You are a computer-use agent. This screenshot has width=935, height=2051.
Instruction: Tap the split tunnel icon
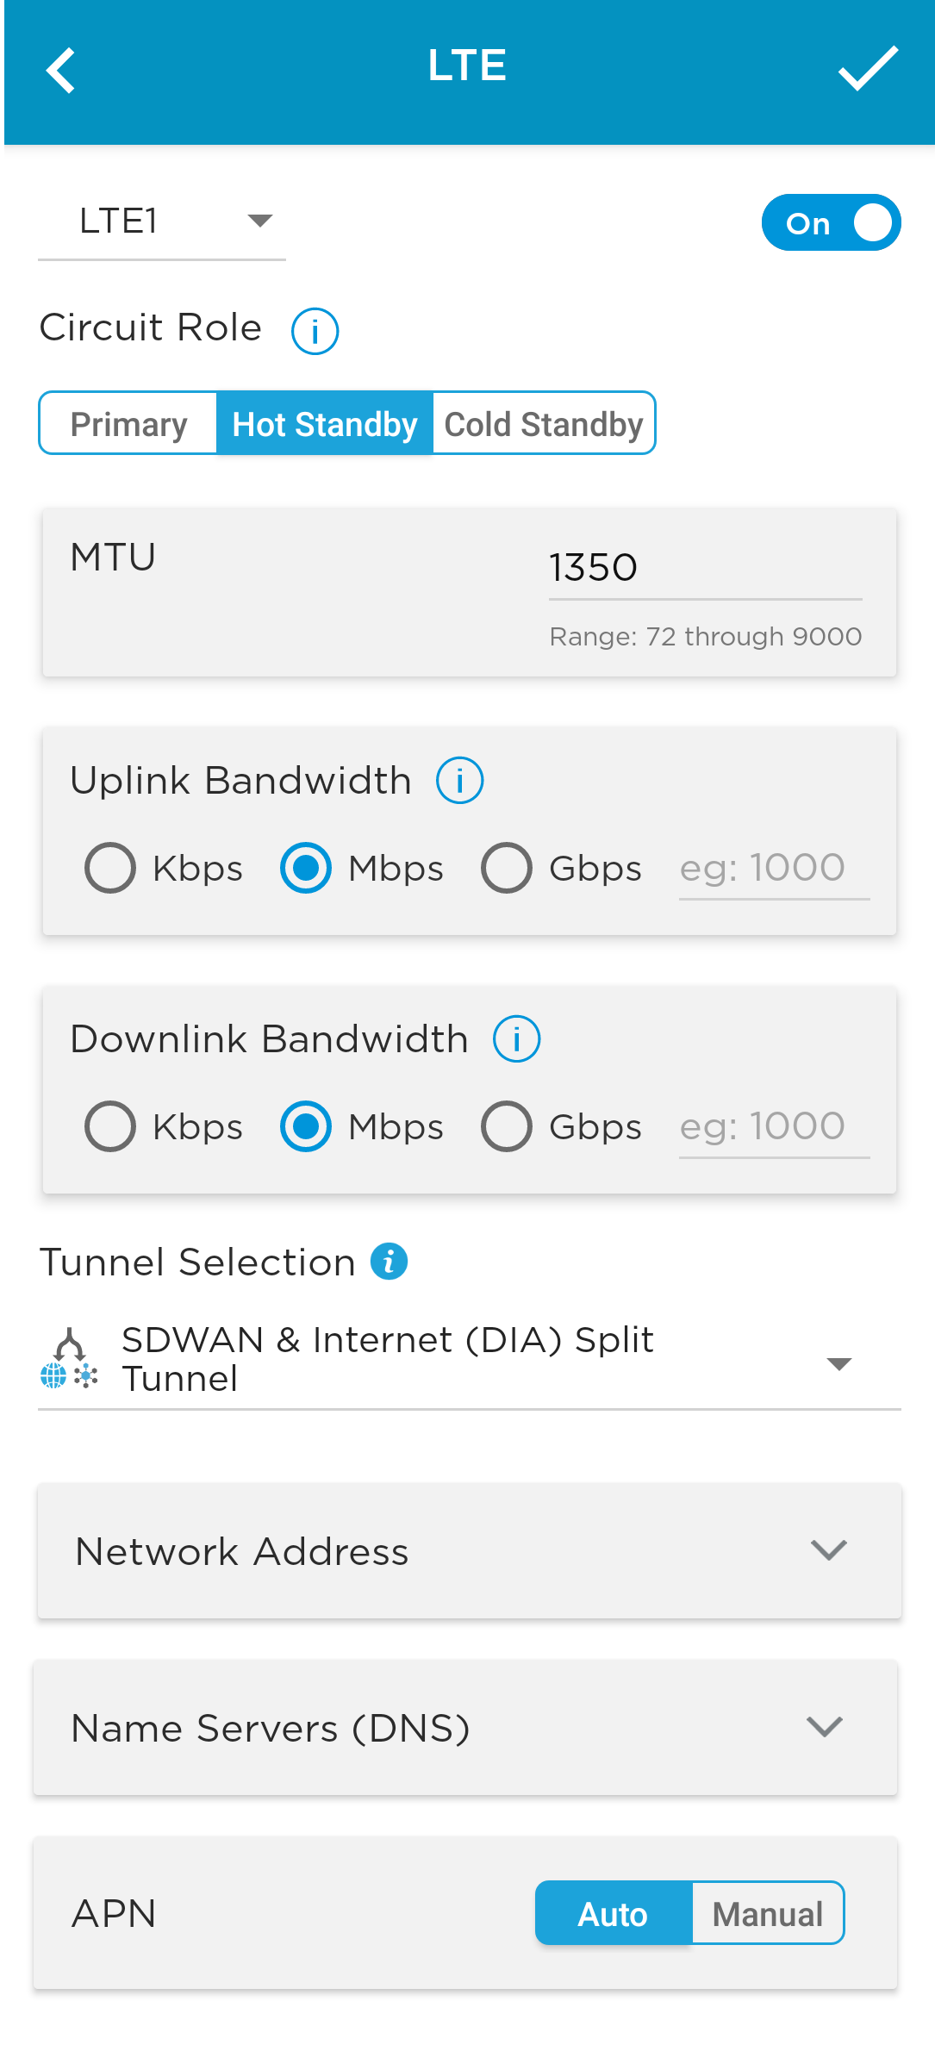[x=69, y=1359]
